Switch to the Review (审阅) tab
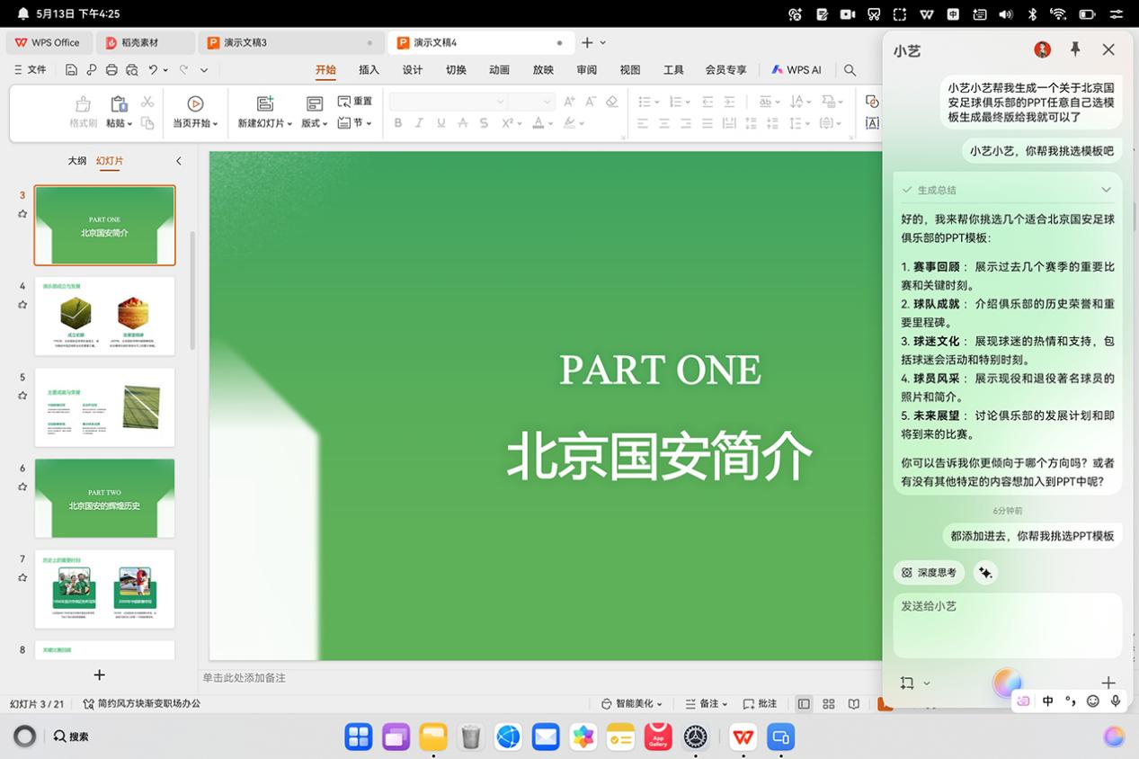The image size is (1139, 759). point(586,69)
